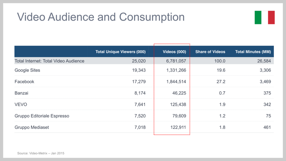Select the 'Total Internet: Total Video Audience' row label
286x161 pixels.
49,61
